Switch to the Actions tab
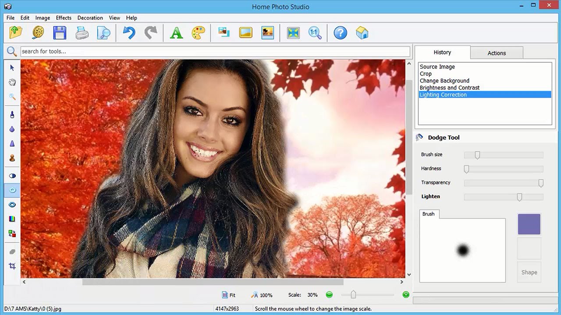561x315 pixels. pyautogui.click(x=497, y=53)
